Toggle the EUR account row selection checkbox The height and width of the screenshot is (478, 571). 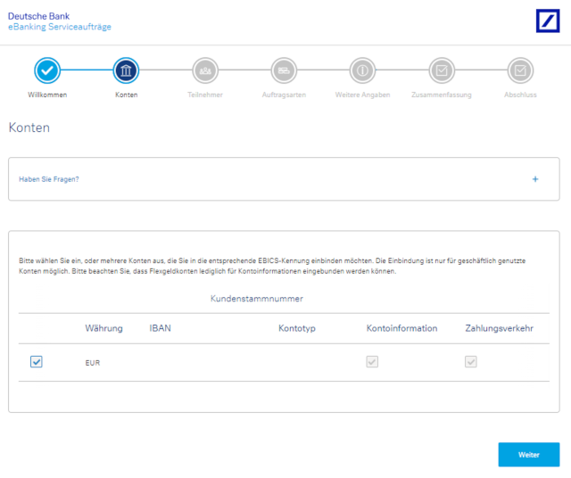pos(37,361)
